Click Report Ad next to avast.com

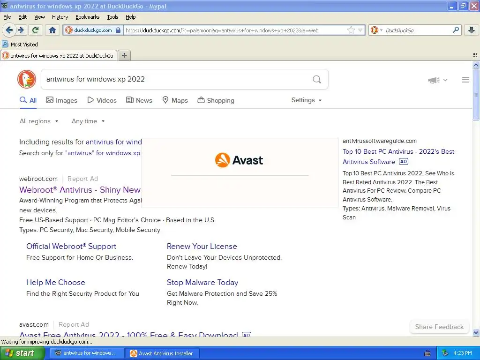pyautogui.click(x=74, y=324)
